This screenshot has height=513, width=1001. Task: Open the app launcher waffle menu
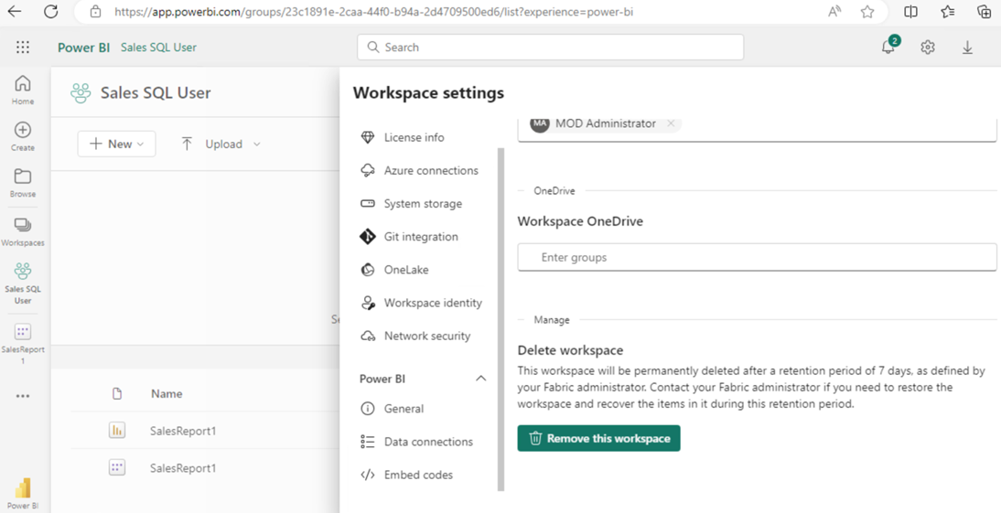click(x=22, y=48)
